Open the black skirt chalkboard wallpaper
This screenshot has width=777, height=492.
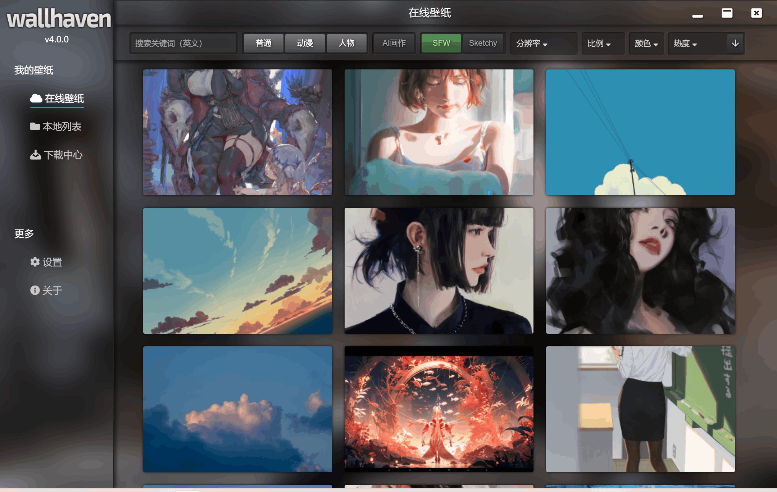coord(640,409)
